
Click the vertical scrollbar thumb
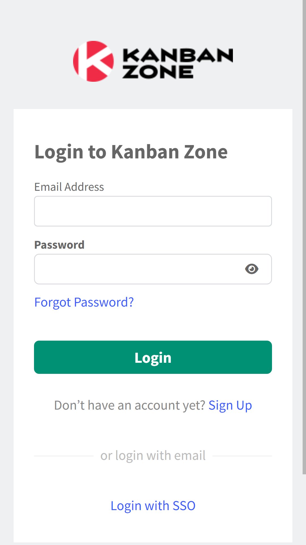point(304,237)
